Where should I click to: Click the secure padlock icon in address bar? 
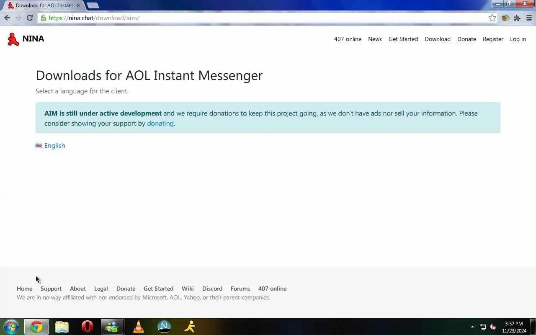click(43, 18)
